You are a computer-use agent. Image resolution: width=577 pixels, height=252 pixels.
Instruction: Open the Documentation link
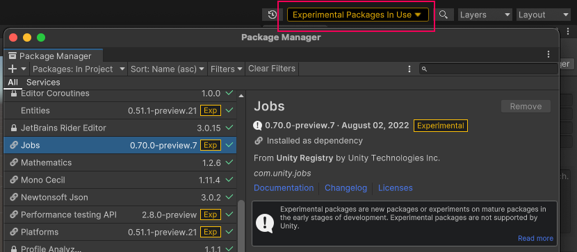284,188
